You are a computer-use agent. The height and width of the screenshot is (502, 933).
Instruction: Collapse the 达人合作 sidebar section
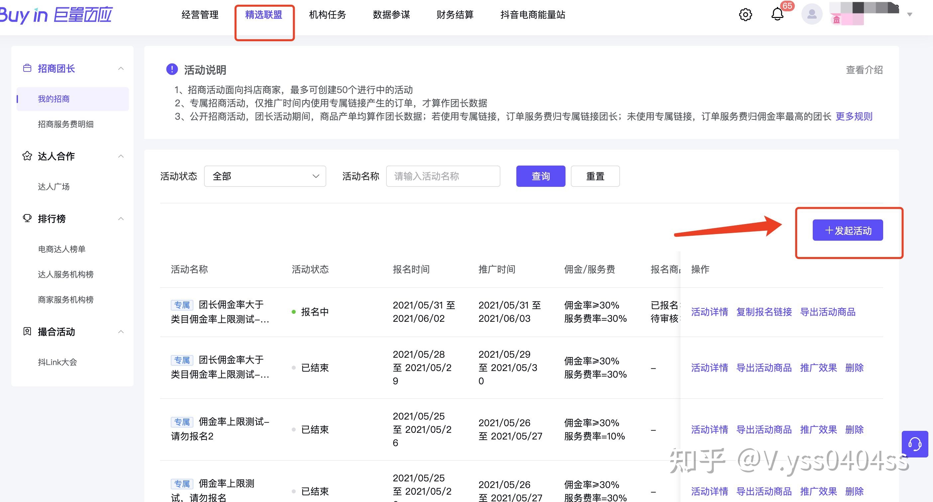[x=121, y=156]
